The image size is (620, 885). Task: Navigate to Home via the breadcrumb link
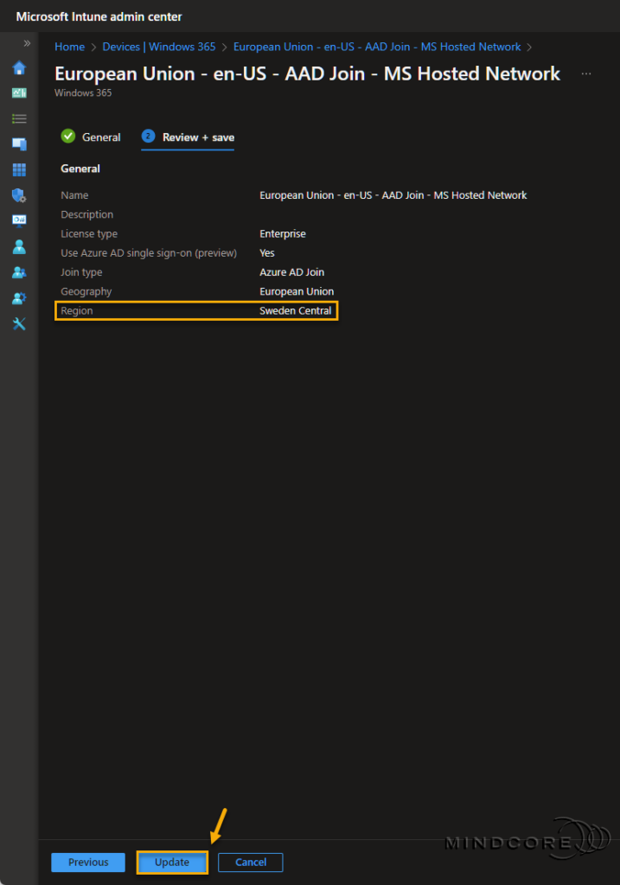click(x=69, y=47)
